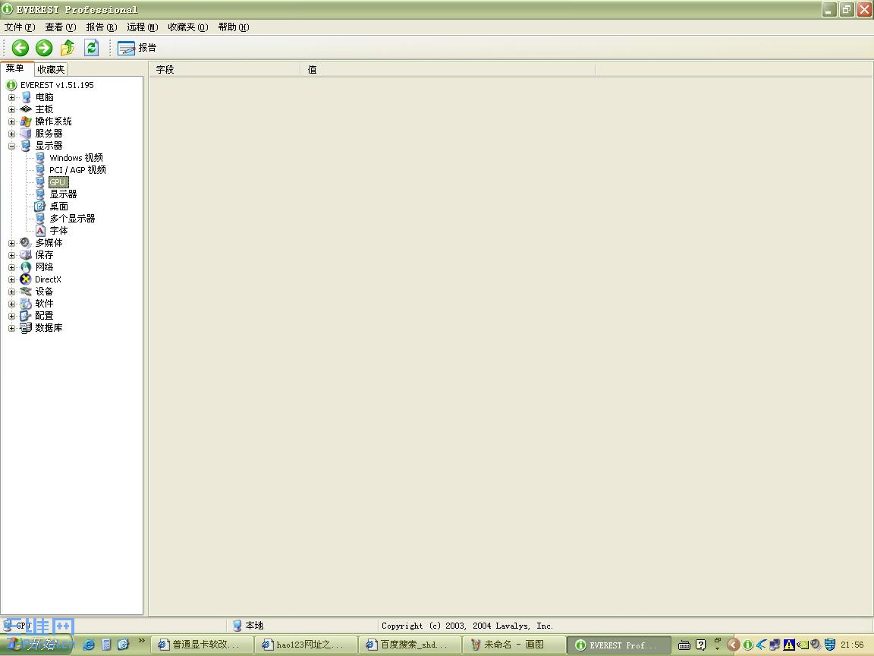This screenshot has width=874, height=656.
Task: Click the green Forward arrow button
Action: coord(44,48)
